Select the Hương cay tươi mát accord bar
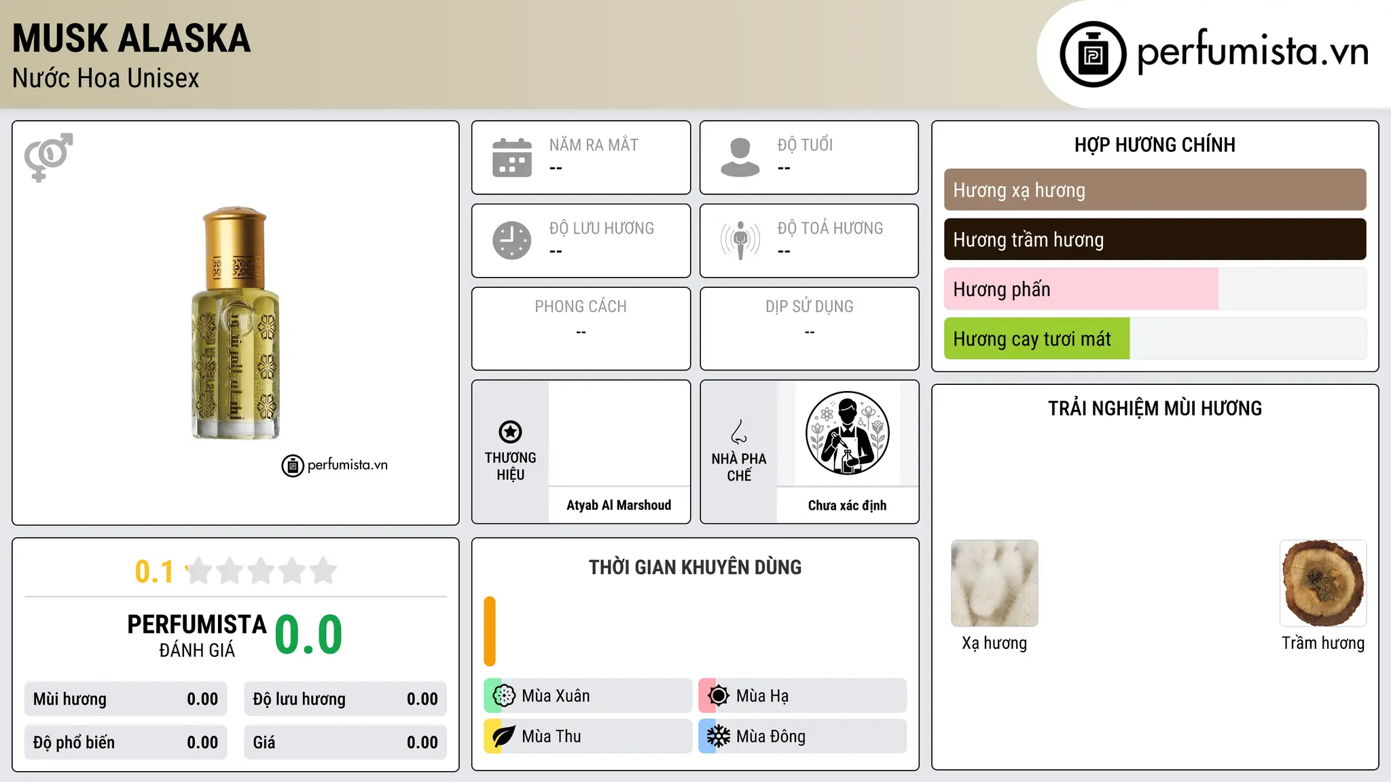The width and height of the screenshot is (1391, 782). 1155,339
